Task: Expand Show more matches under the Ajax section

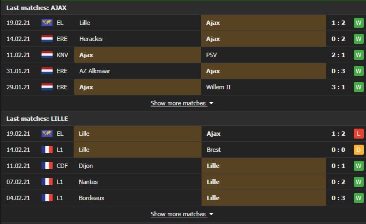Action: [182, 103]
